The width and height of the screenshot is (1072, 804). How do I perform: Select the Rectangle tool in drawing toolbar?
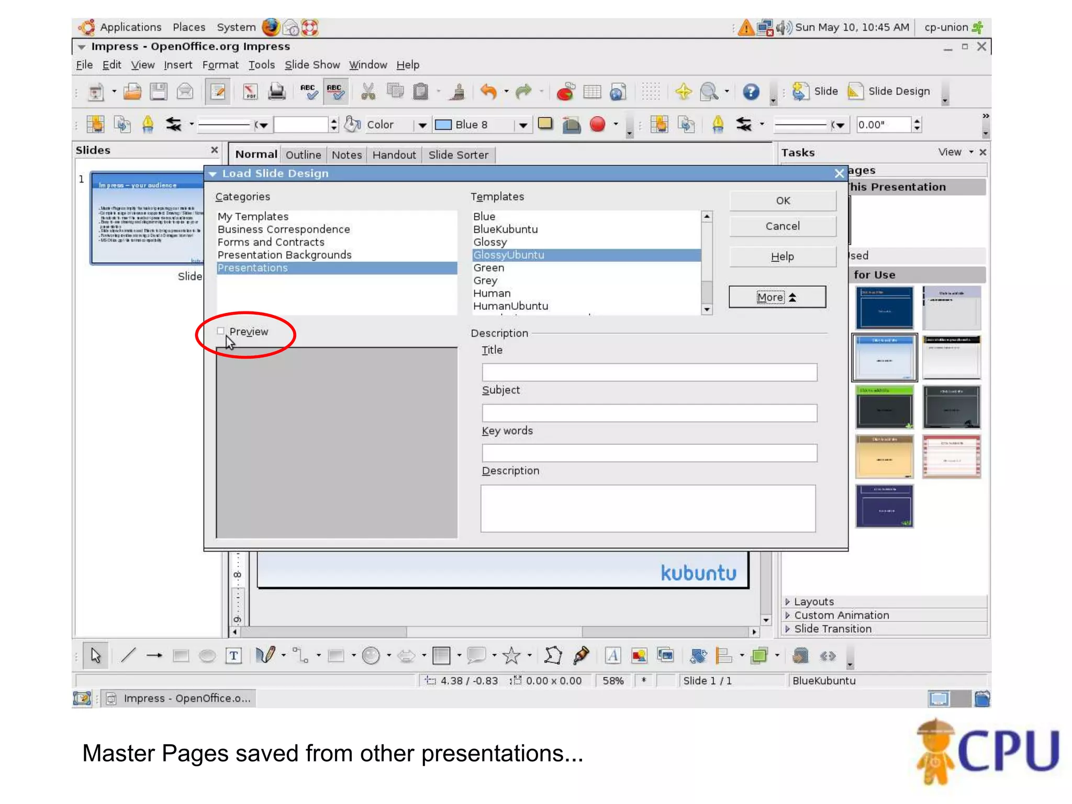[181, 655]
